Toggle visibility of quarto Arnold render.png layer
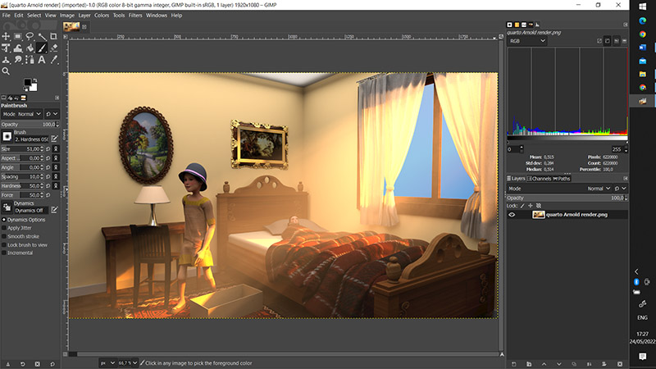The height and width of the screenshot is (369, 656). click(512, 215)
